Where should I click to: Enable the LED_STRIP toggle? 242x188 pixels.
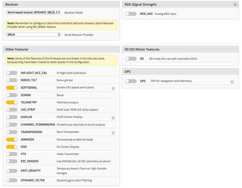[x=12, y=109]
